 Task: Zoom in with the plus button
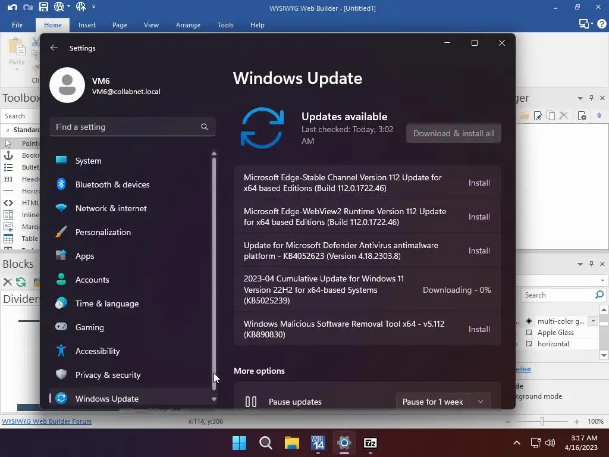click(x=577, y=422)
